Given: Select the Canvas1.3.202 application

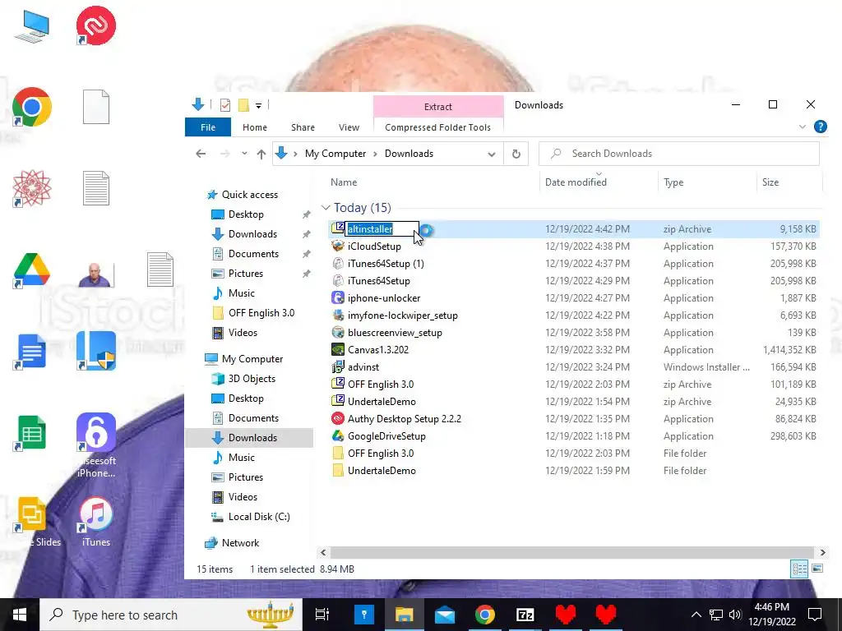Looking at the screenshot, I should click(x=378, y=350).
